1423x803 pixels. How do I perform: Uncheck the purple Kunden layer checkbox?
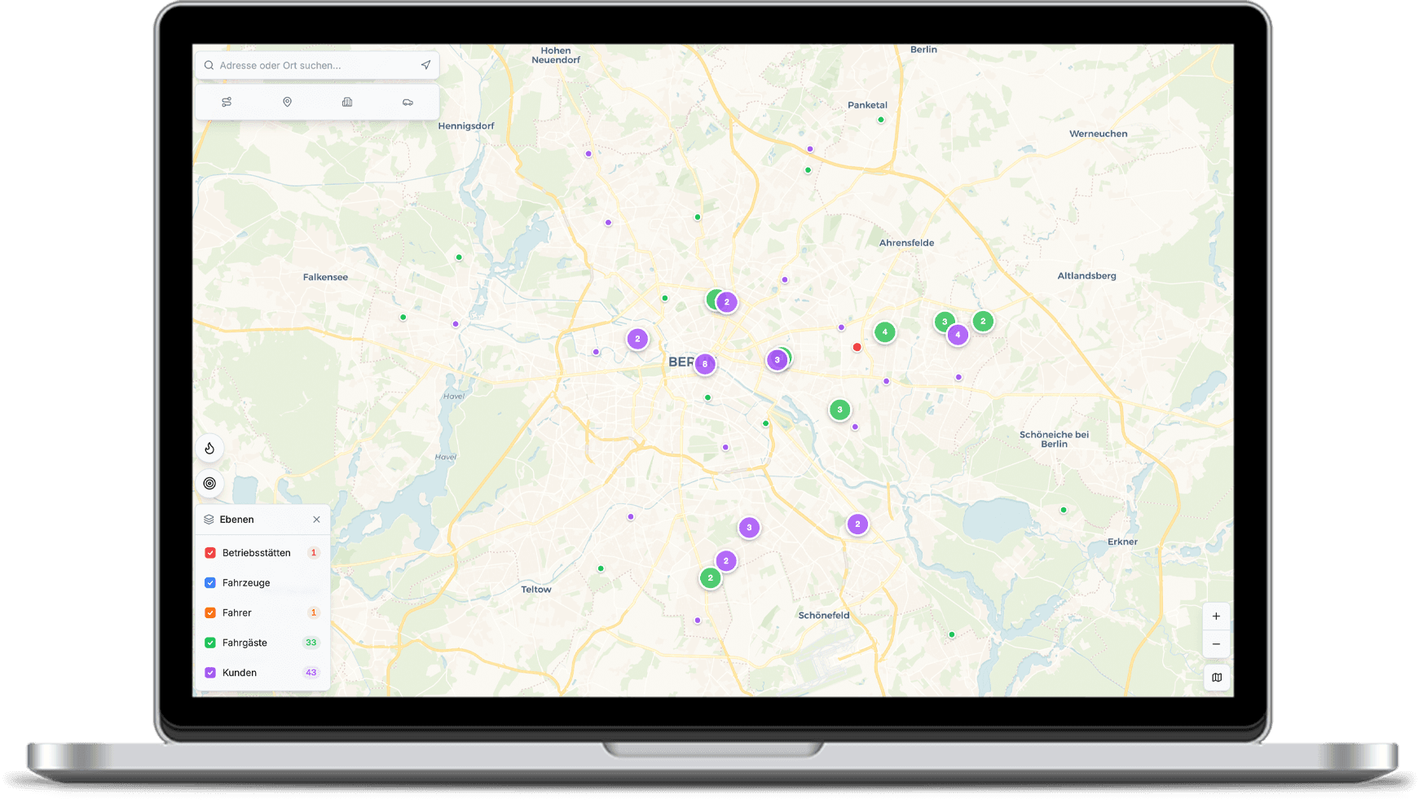[x=210, y=673]
